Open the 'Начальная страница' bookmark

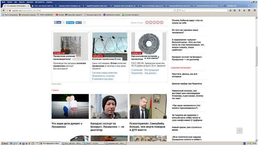tap(27, 15)
